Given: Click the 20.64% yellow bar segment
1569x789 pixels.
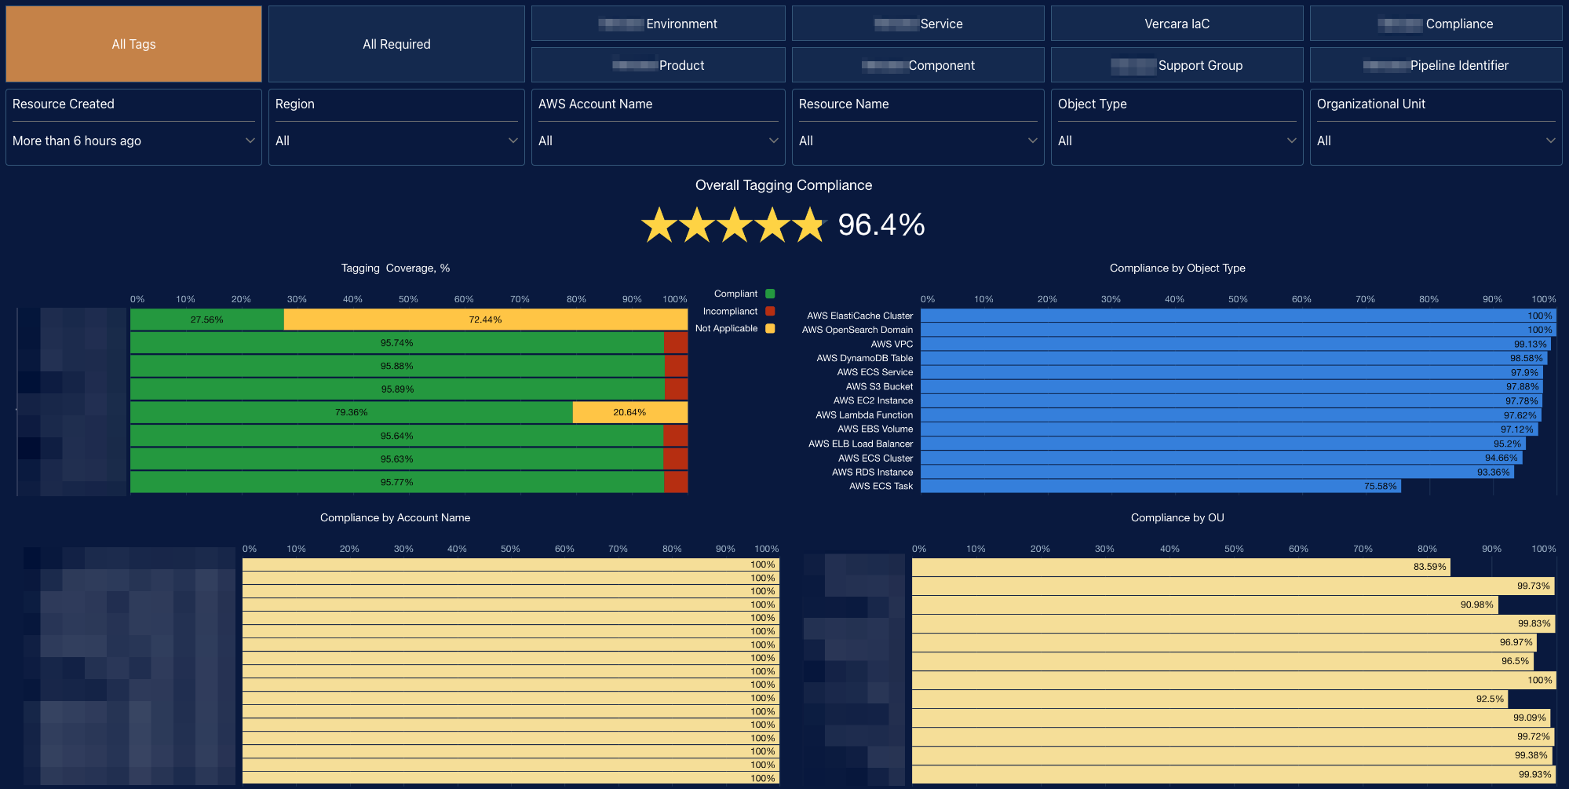Looking at the screenshot, I should tap(630, 412).
